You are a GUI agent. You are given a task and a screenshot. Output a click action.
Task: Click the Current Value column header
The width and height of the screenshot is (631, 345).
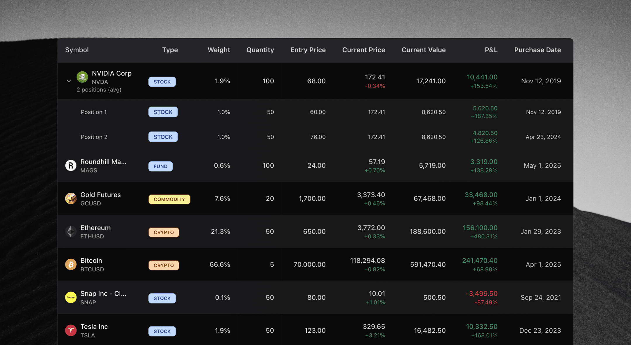(x=423, y=50)
